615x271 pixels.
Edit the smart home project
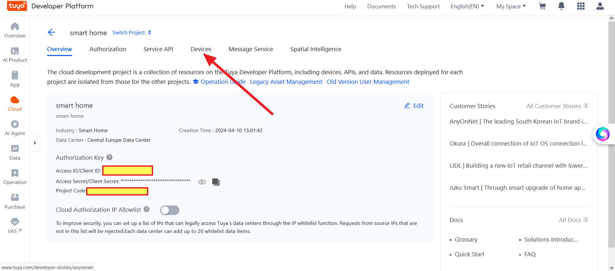[x=414, y=106]
